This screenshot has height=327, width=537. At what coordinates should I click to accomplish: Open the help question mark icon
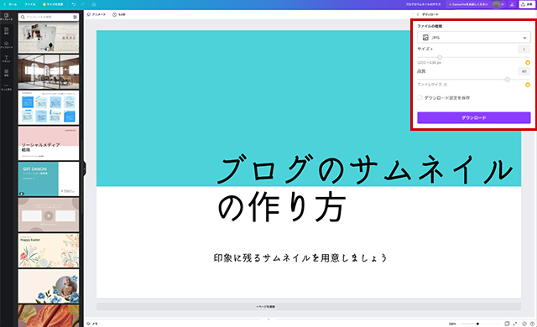point(532,324)
